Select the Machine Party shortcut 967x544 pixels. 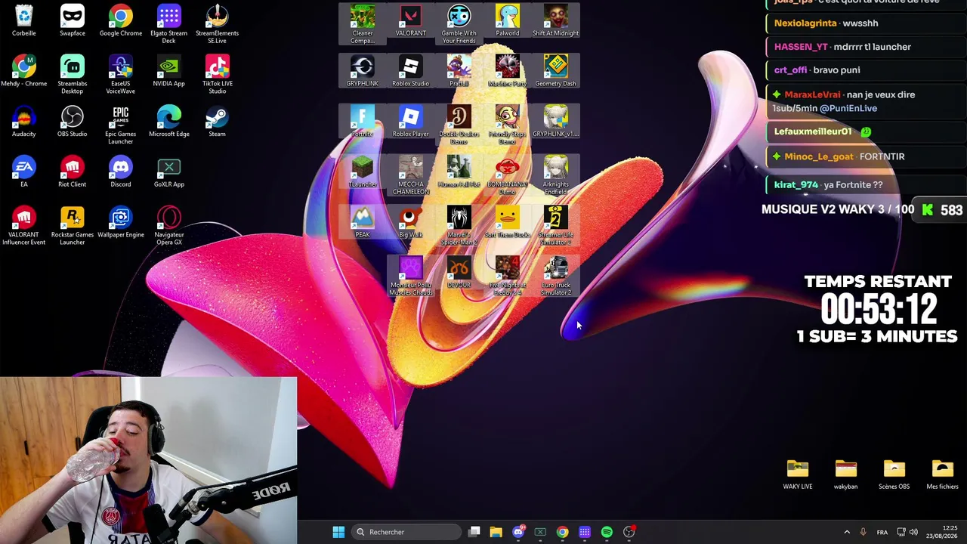[x=508, y=72]
